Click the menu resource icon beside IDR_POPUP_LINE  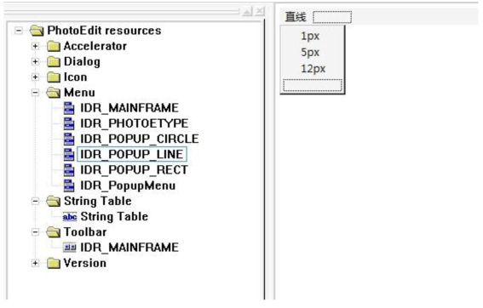[69, 154]
